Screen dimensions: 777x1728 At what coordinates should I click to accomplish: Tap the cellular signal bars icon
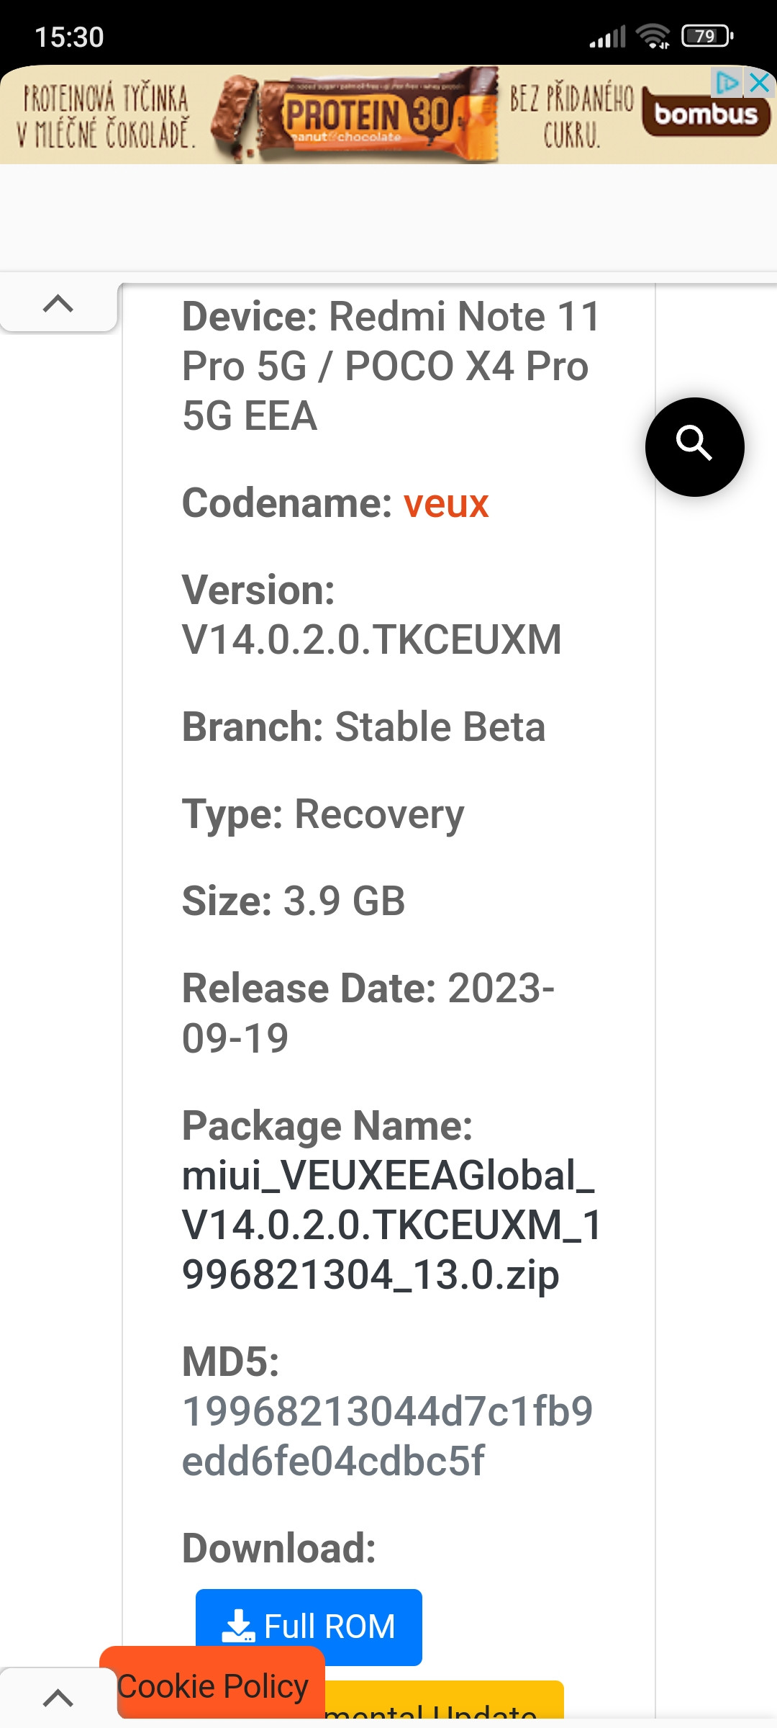[607, 37]
